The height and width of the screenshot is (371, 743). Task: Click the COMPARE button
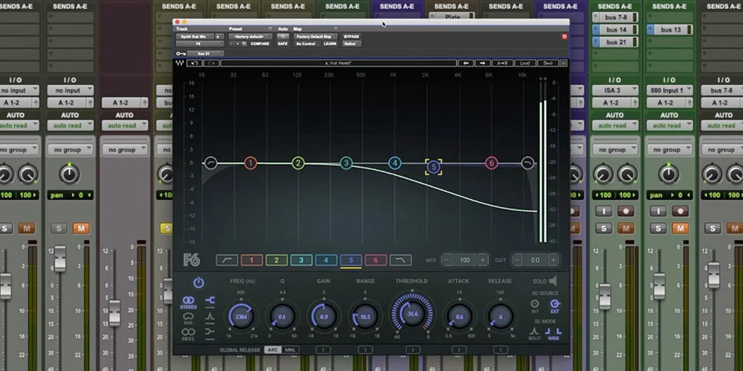pyautogui.click(x=260, y=44)
